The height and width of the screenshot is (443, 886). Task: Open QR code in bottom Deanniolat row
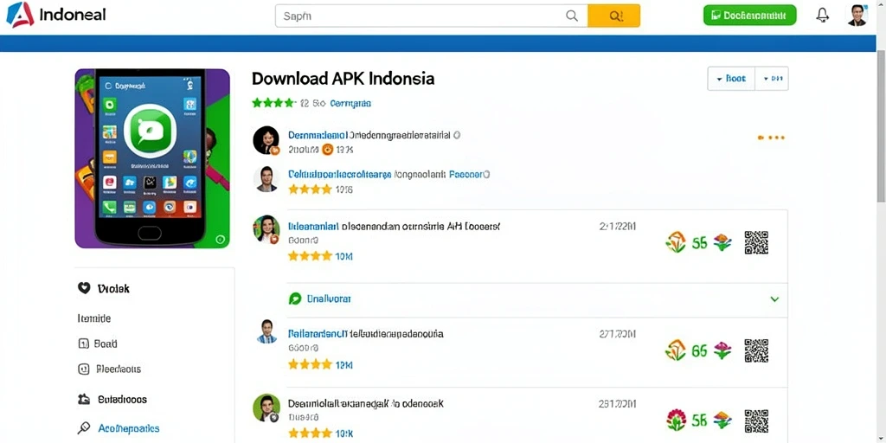coord(756,421)
